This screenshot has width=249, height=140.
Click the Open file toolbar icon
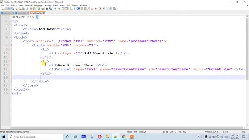coord(5,9)
